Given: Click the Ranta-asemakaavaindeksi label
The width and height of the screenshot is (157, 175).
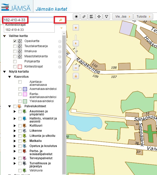Looking at the screenshot, I should (43, 96).
